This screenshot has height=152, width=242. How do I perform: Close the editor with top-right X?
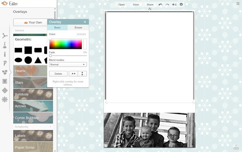(238, 3)
